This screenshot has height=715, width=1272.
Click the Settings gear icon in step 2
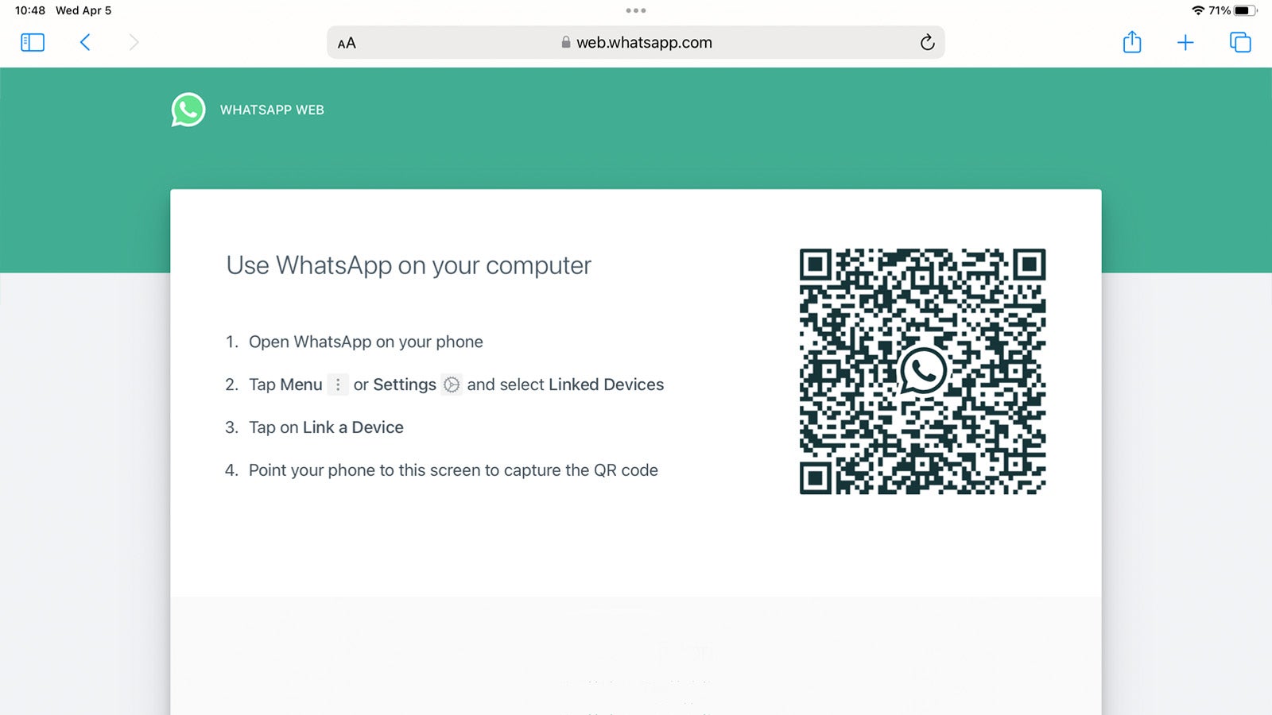tap(452, 385)
